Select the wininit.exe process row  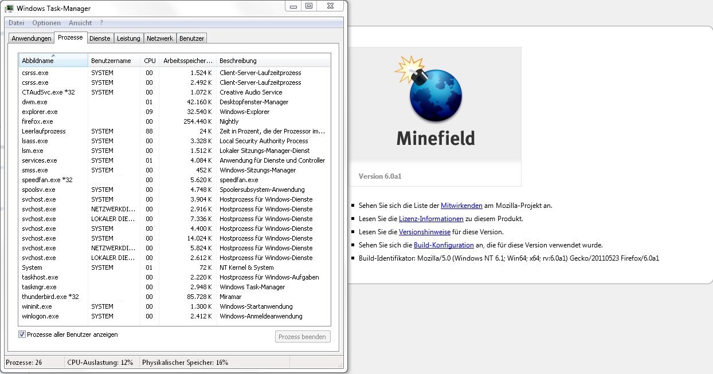[174, 306]
